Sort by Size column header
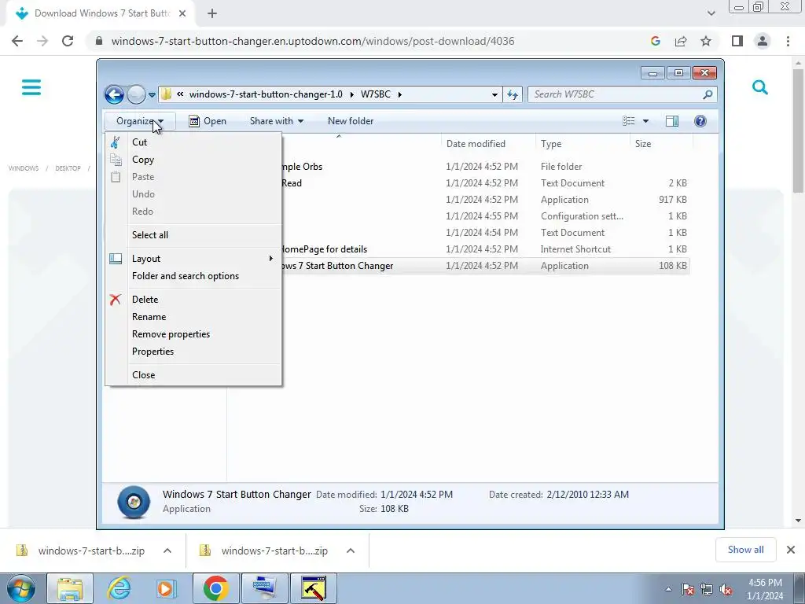 (x=661, y=144)
